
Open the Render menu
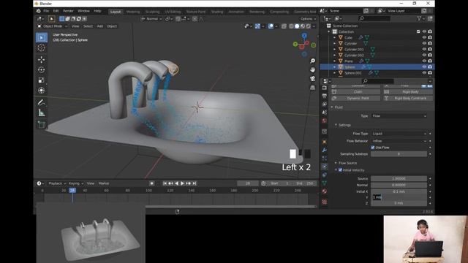pos(68,11)
